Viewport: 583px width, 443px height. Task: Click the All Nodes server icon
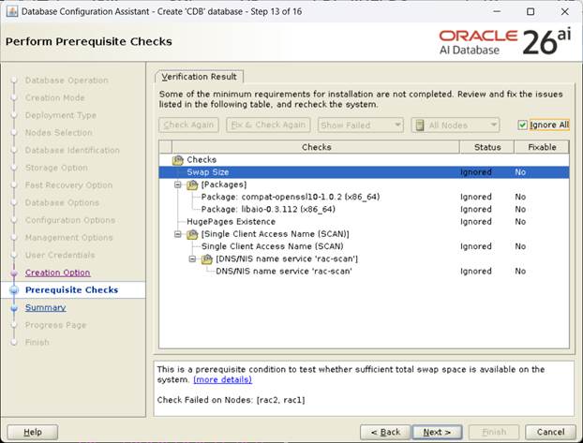tap(420, 126)
